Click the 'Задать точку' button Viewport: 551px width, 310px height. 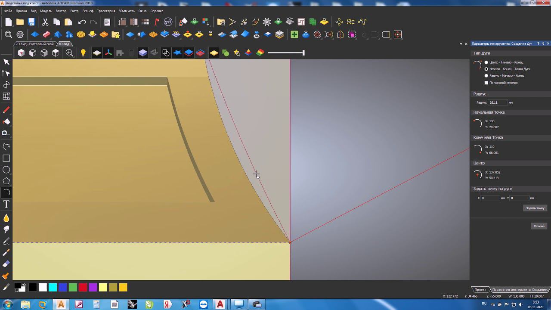point(535,208)
